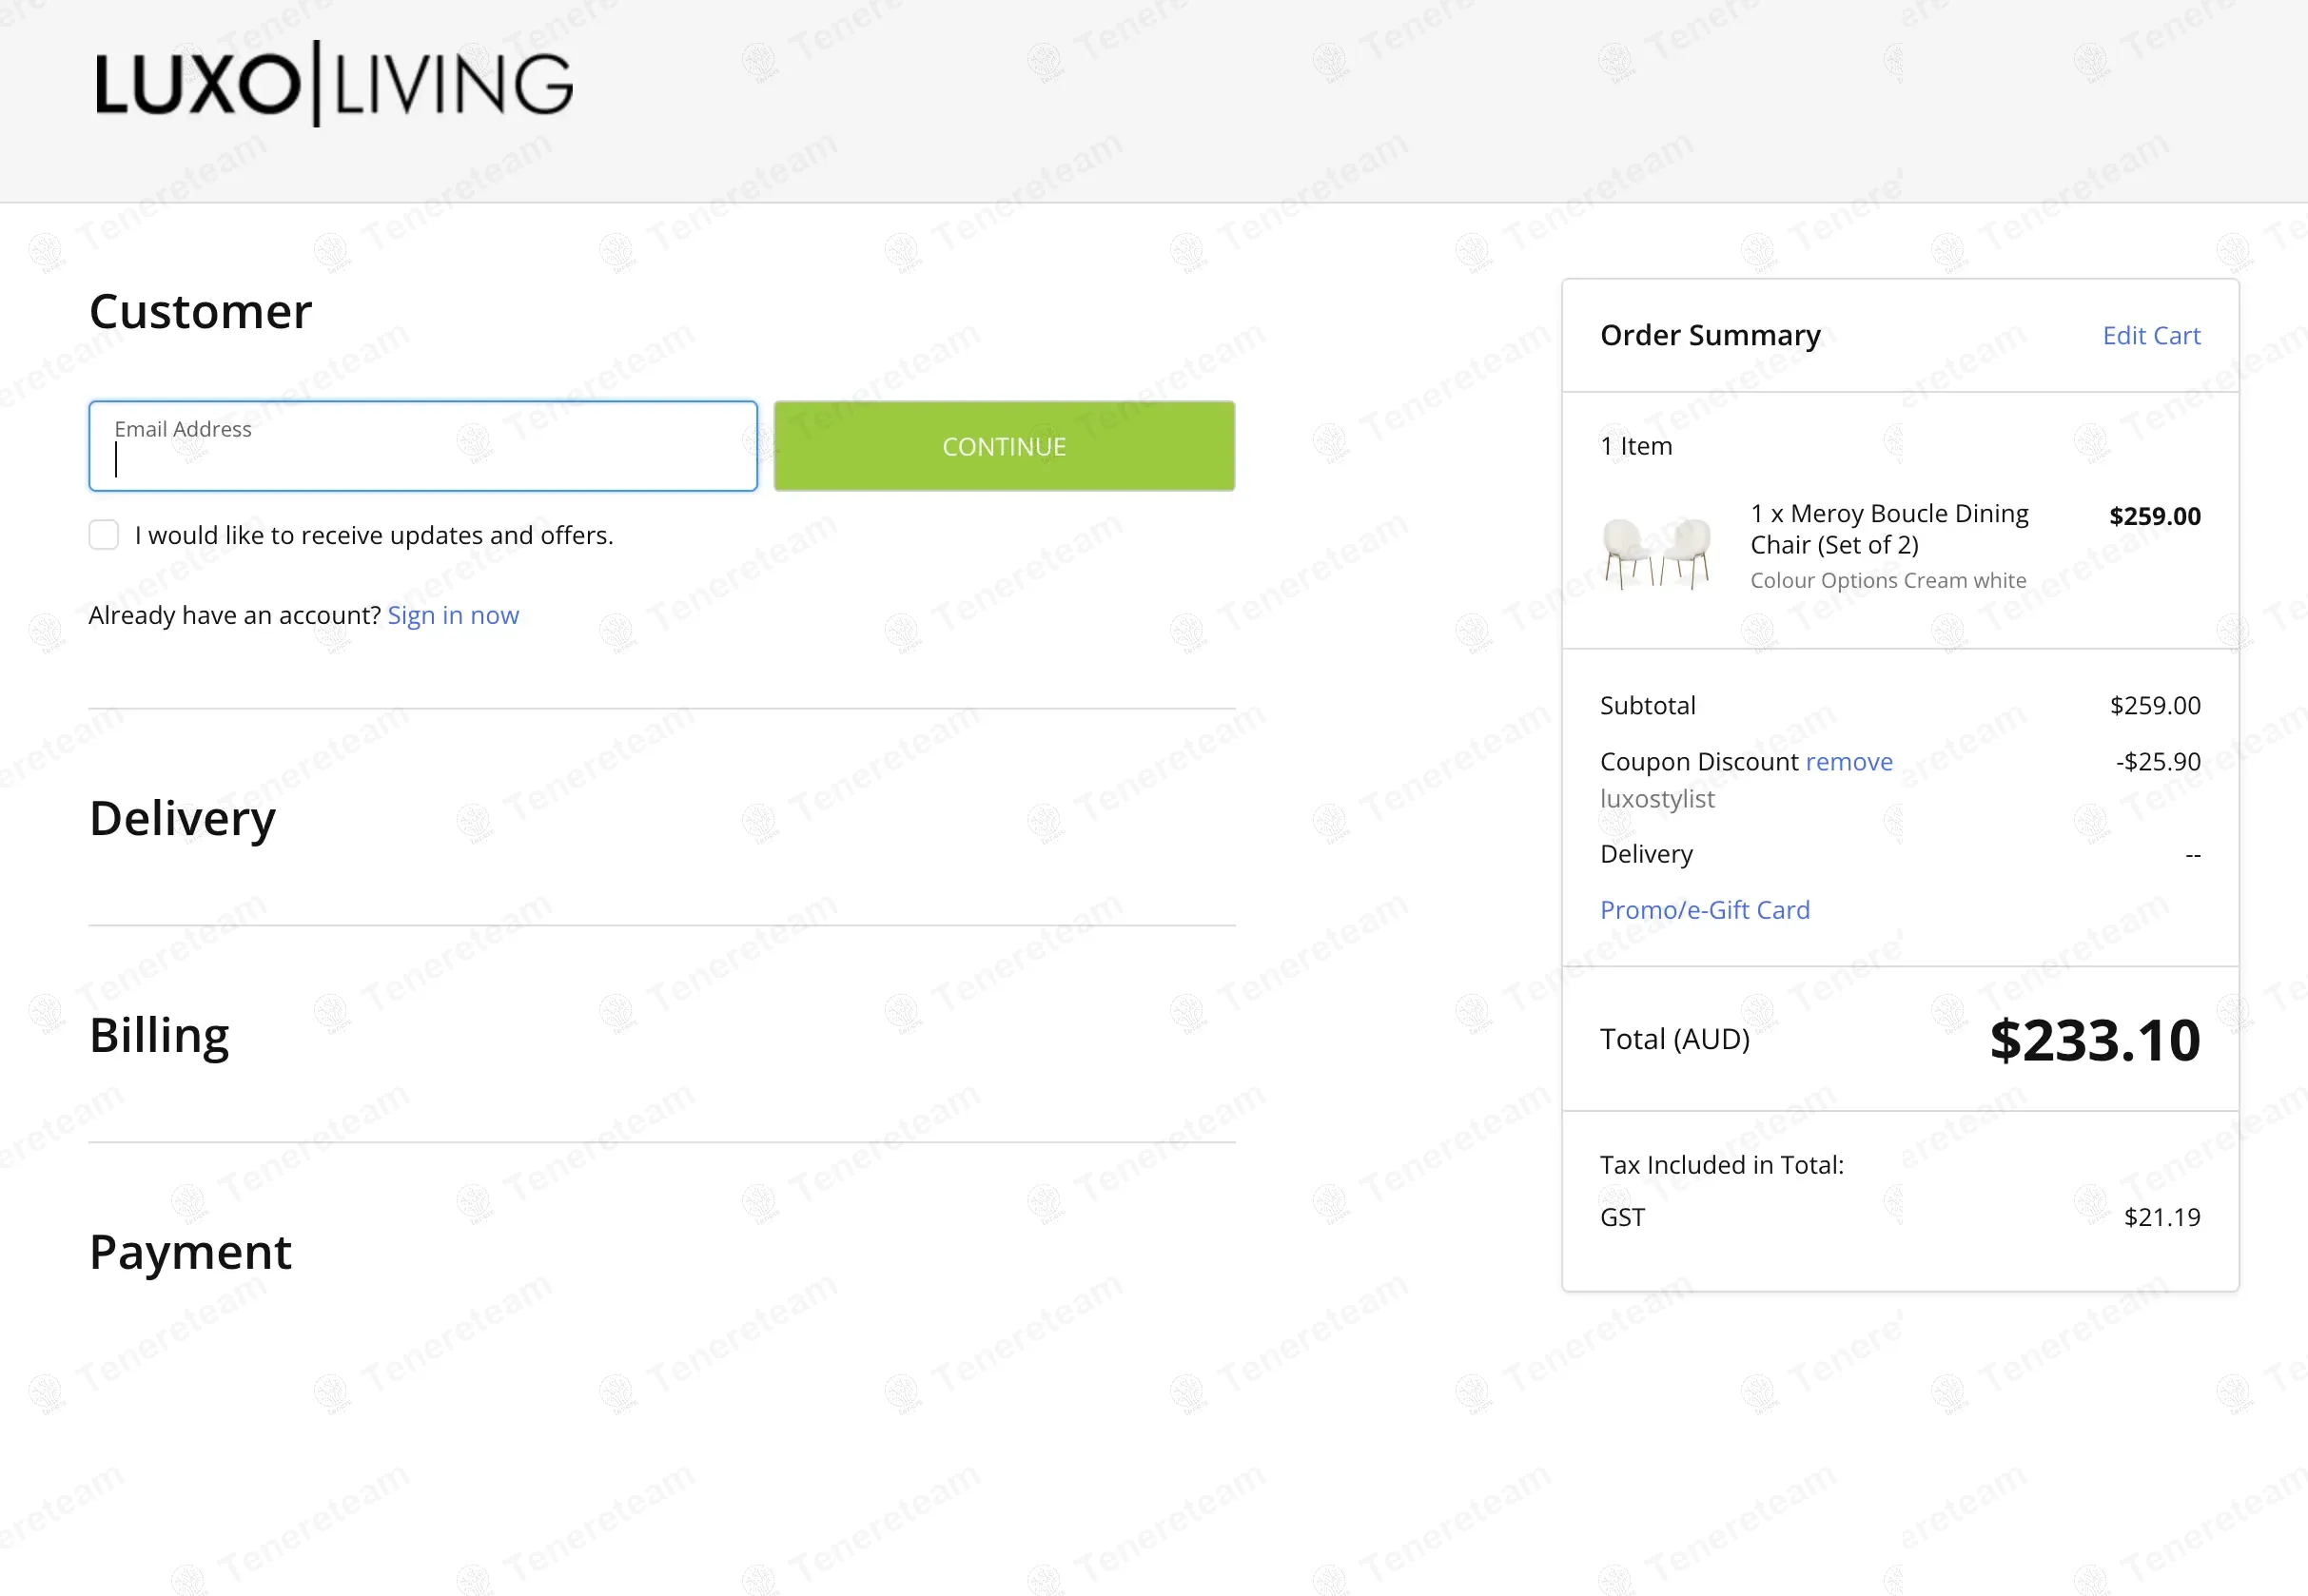
Task: Click the Delivery section heading
Action: click(182, 819)
